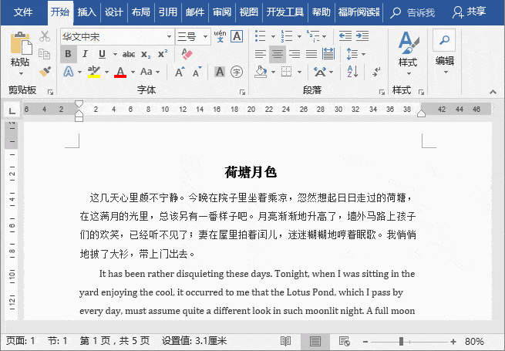This screenshot has height=351, width=505.
Task: Select the Format Painter brush icon
Action: [45, 72]
